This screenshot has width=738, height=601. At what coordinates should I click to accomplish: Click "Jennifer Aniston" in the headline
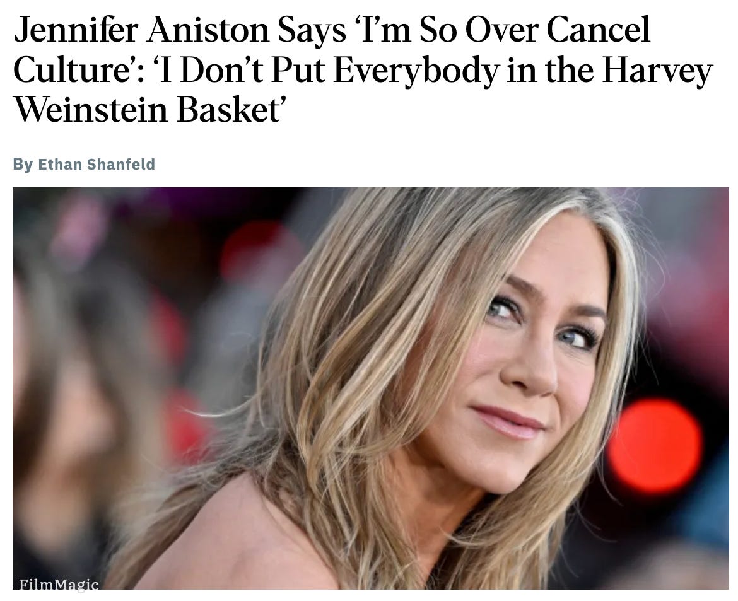tap(141, 30)
